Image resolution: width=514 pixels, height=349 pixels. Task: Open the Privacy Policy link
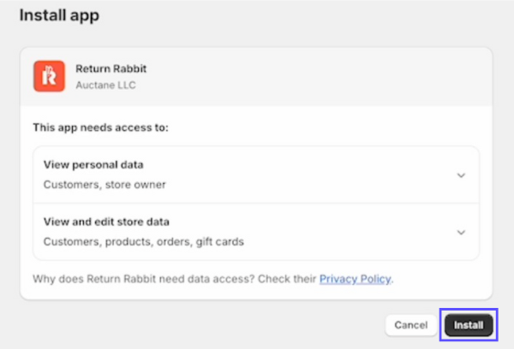355,279
